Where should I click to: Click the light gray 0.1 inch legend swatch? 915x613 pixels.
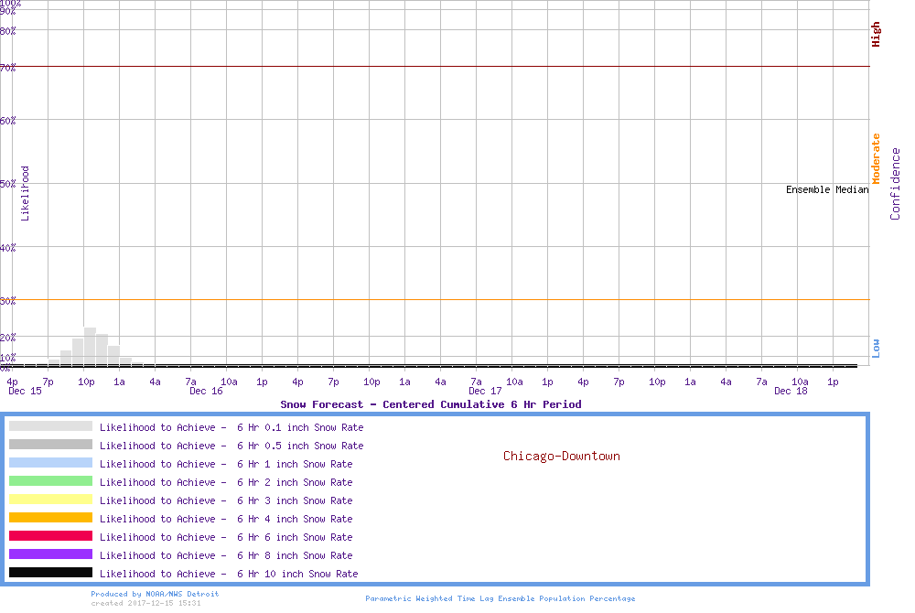click(x=50, y=426)
